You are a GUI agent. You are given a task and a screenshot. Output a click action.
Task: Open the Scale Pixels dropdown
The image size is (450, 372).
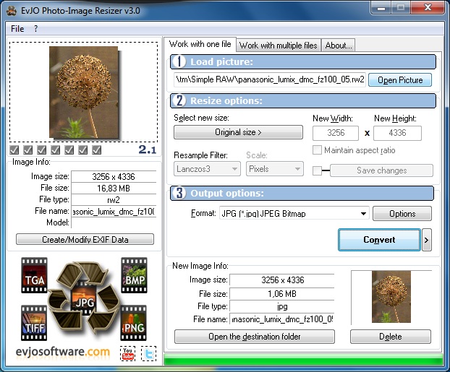click(x=275, y=169)
